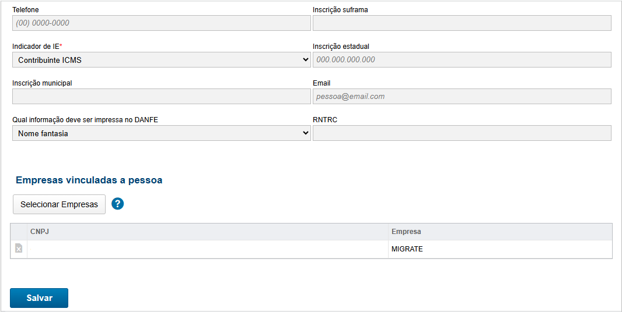
Task: Click the Empresas vinculadas a pessoa heading
Action: click(89, 180)
